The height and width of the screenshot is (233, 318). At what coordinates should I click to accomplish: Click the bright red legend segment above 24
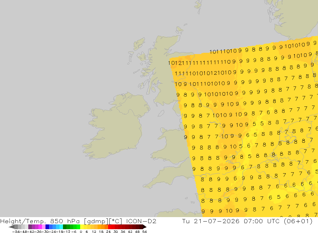[110, 227]
